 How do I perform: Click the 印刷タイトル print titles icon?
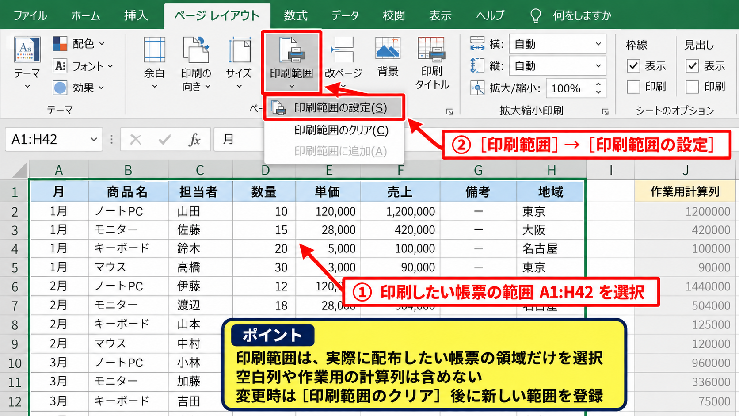point(431,49)
